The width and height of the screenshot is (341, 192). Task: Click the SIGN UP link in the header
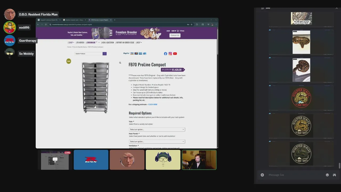[174, 31]
